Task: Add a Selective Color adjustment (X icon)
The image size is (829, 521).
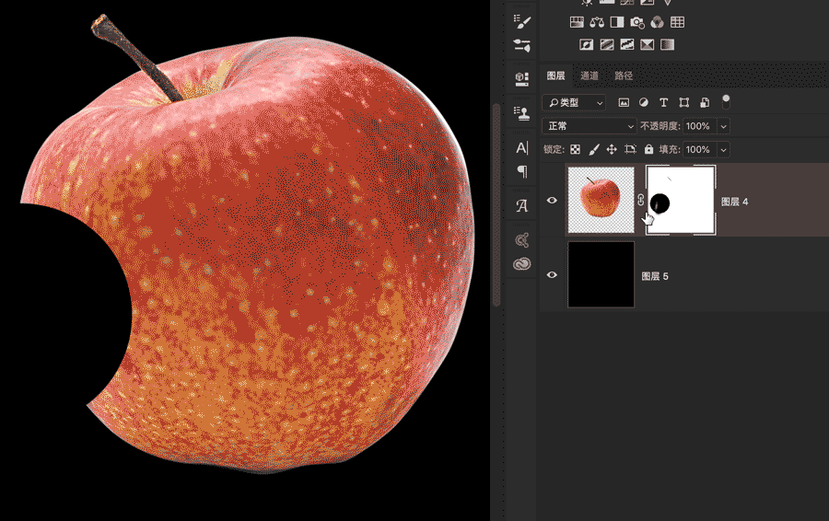Action: click(648, 45)
